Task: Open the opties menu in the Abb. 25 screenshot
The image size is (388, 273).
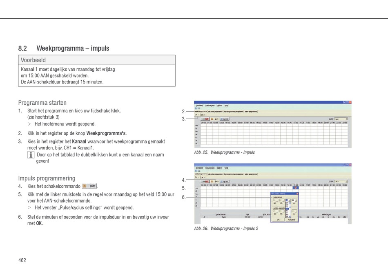Action: coord(219,106)
